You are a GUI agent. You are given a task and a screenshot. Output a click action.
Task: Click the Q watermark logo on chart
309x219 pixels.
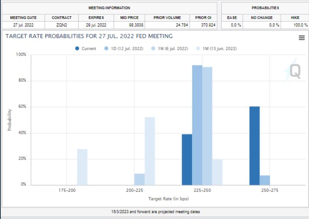pos(294,71)
